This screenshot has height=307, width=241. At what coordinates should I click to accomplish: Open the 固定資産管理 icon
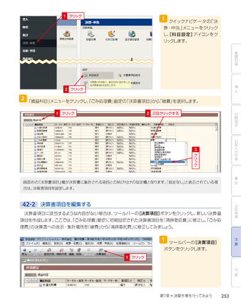(x=132, y=34)
